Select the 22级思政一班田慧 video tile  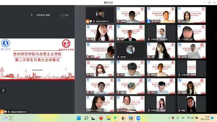pyautogui.click(x=161, y=104)
